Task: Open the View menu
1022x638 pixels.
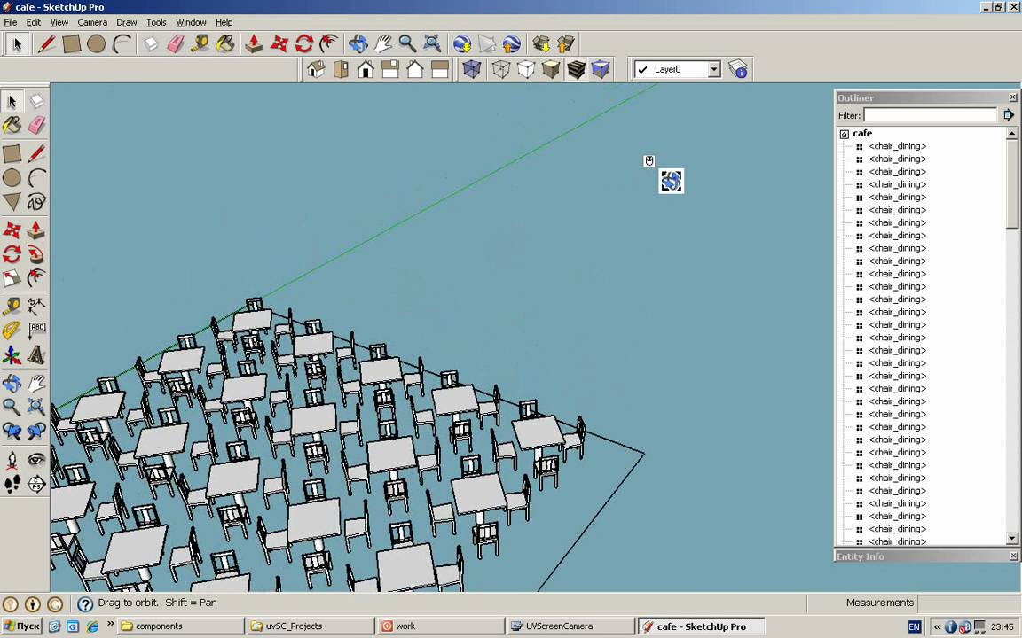Action: coord(59,22)
